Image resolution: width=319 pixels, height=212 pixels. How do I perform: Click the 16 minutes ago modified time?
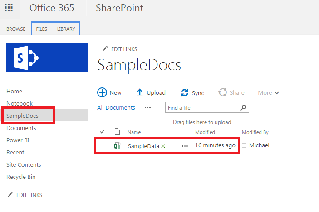tap(215, 145)
